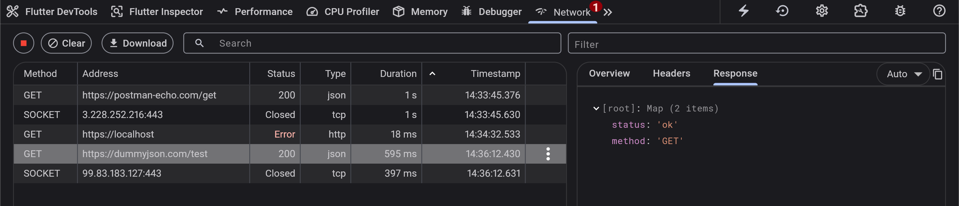Viewport: 959px width, 206px height.
Task: Show overflow tabs with double chevron
Action: (x=608, y=12)
